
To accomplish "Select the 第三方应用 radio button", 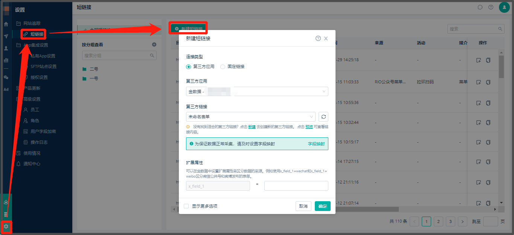I will click(x=189, y=66).
